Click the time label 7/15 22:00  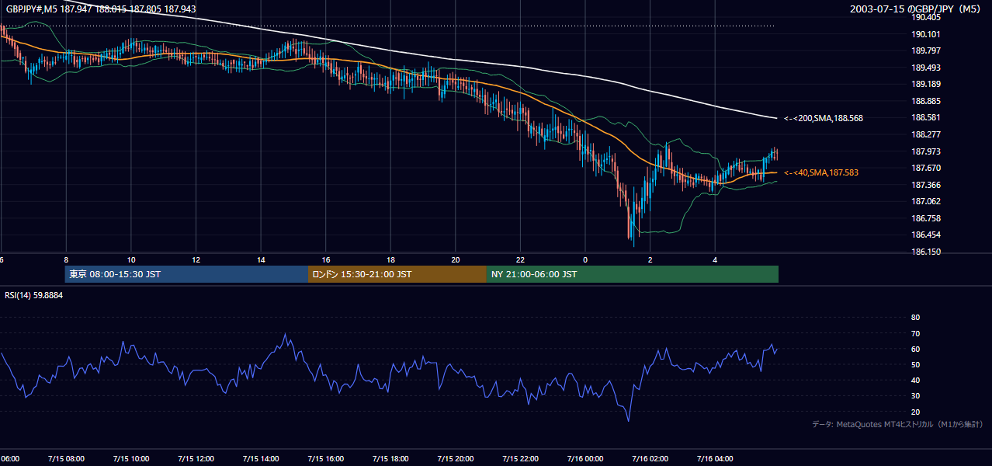pyautogui.click(x=520, y=459)
